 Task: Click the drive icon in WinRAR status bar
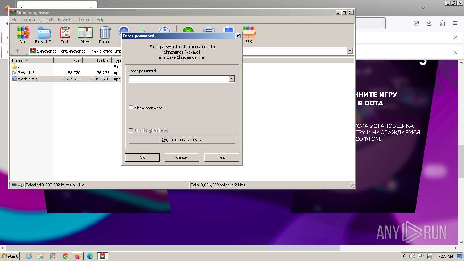pyautogui.click(x=13, y=185)
